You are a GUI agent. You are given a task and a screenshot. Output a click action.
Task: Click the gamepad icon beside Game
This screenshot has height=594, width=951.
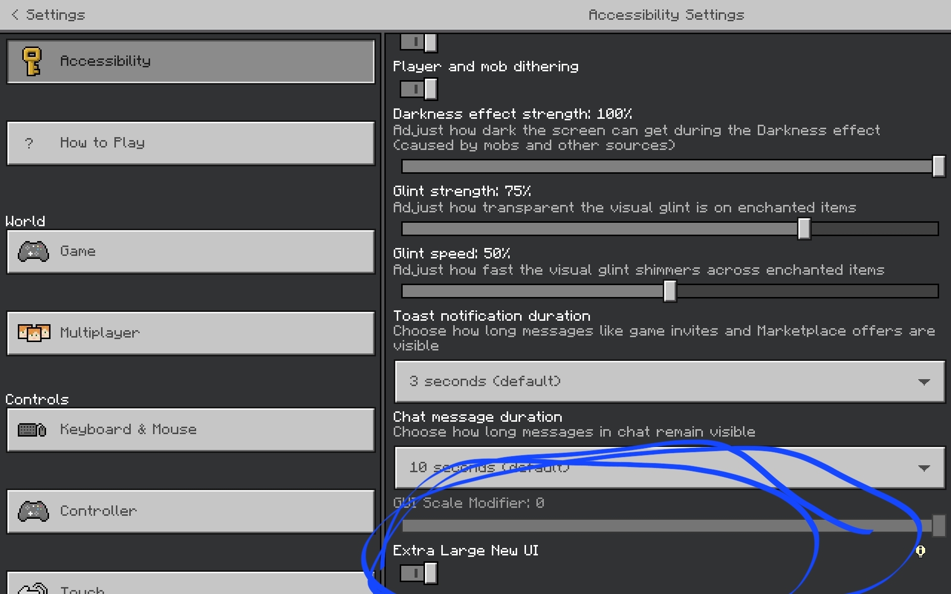(x=33, y=251)
